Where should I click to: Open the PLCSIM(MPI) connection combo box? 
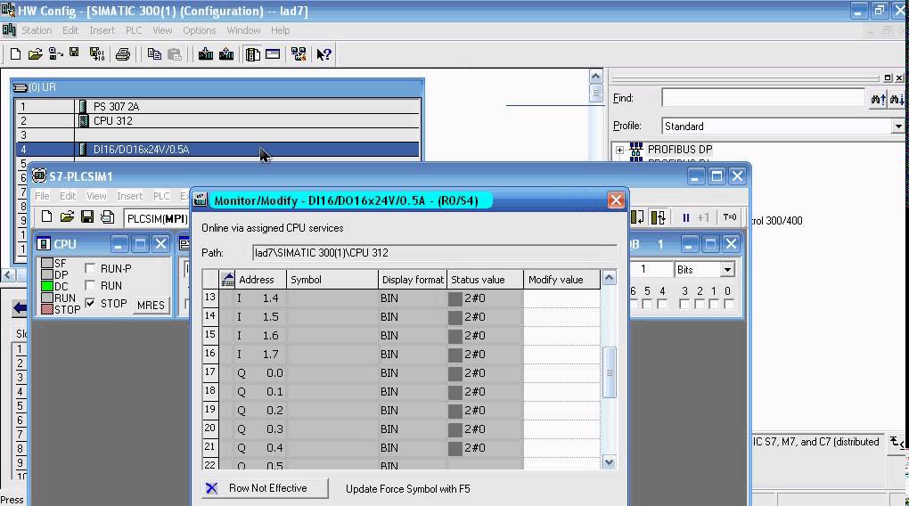tap(158, 218)
